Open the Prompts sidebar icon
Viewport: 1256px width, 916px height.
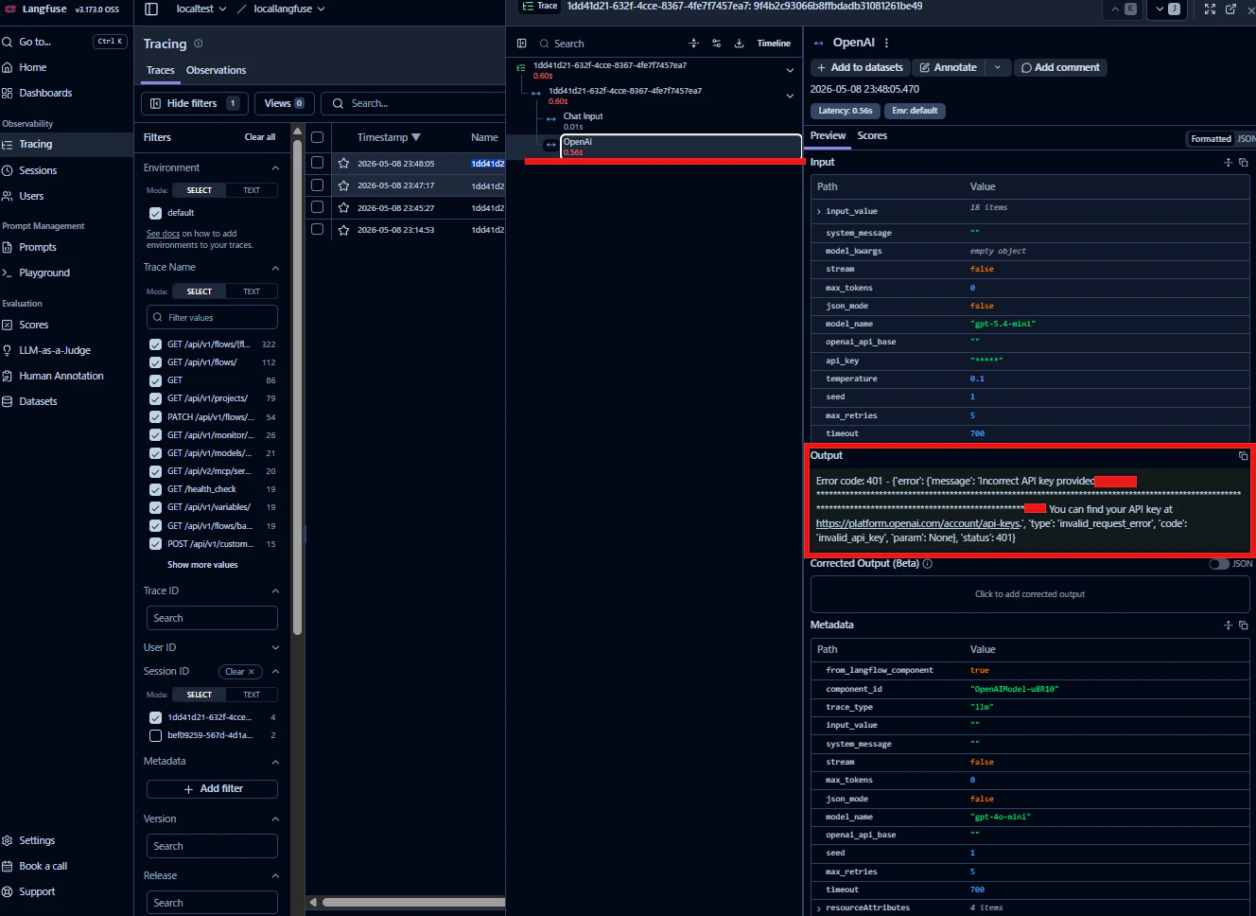coord(8,247)
